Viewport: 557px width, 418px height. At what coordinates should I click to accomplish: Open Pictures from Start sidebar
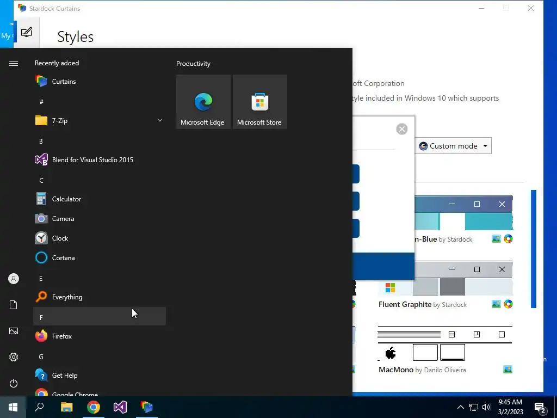tap(14, 331)
